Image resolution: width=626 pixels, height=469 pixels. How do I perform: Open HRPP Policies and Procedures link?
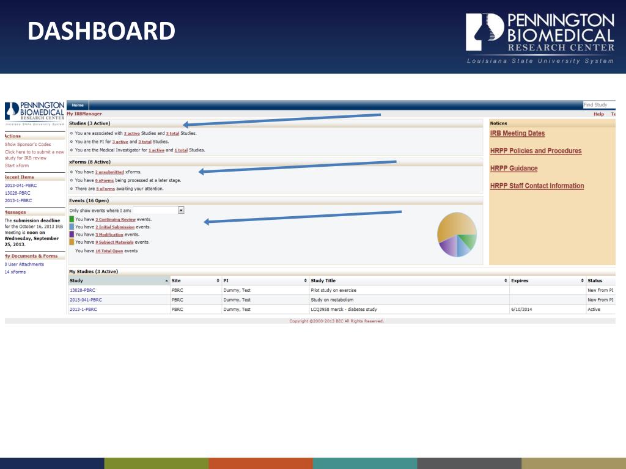click(x=536, y=151)
